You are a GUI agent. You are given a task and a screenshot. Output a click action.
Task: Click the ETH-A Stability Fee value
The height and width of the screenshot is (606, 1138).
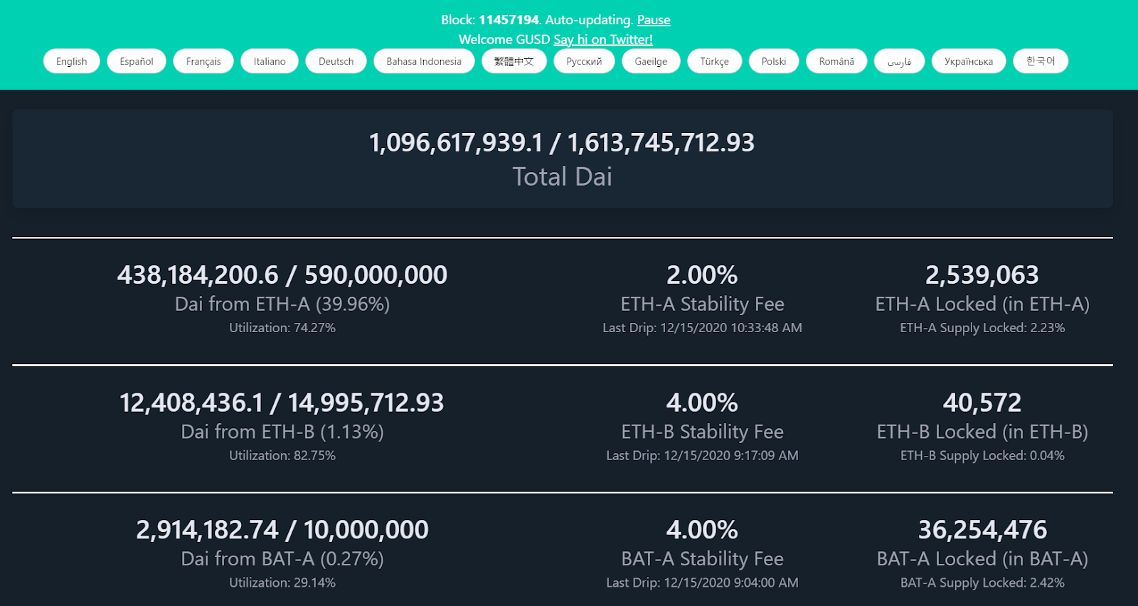point(702,275)
